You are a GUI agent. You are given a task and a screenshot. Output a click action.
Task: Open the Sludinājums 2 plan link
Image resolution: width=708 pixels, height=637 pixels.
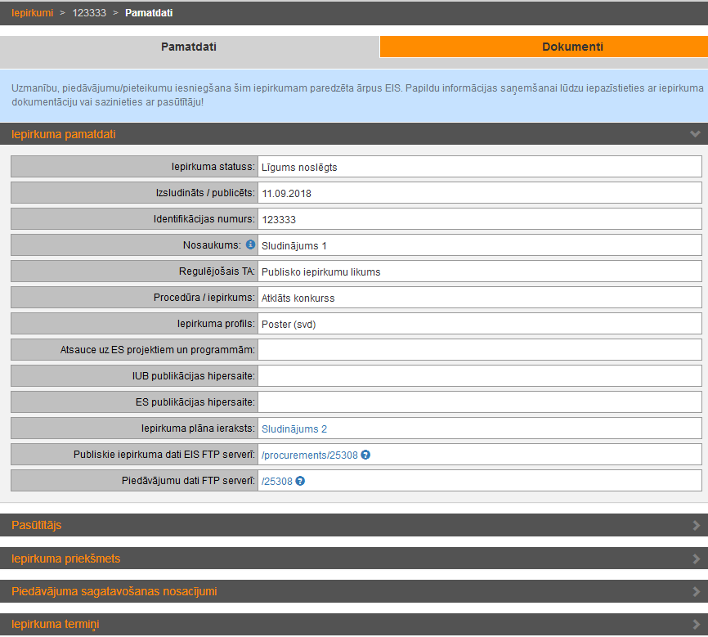[294, 428]
